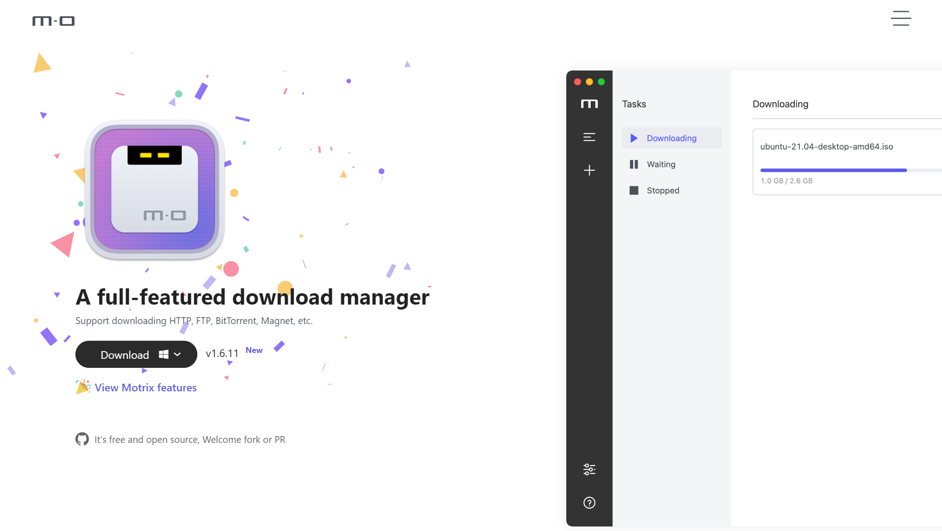Screen dimensions: 942x531
Task: Open preferences sliders icon in sidebar
Action: [x=589, y=470]
